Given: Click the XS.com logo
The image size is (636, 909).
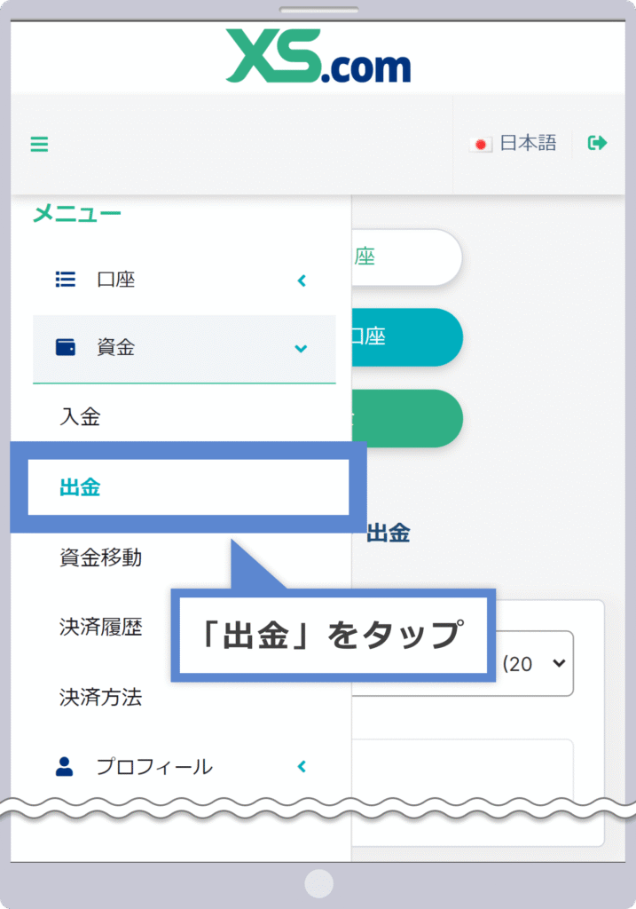Looking at the screenshot, I should pyautogui.click(x=318, y=56).
